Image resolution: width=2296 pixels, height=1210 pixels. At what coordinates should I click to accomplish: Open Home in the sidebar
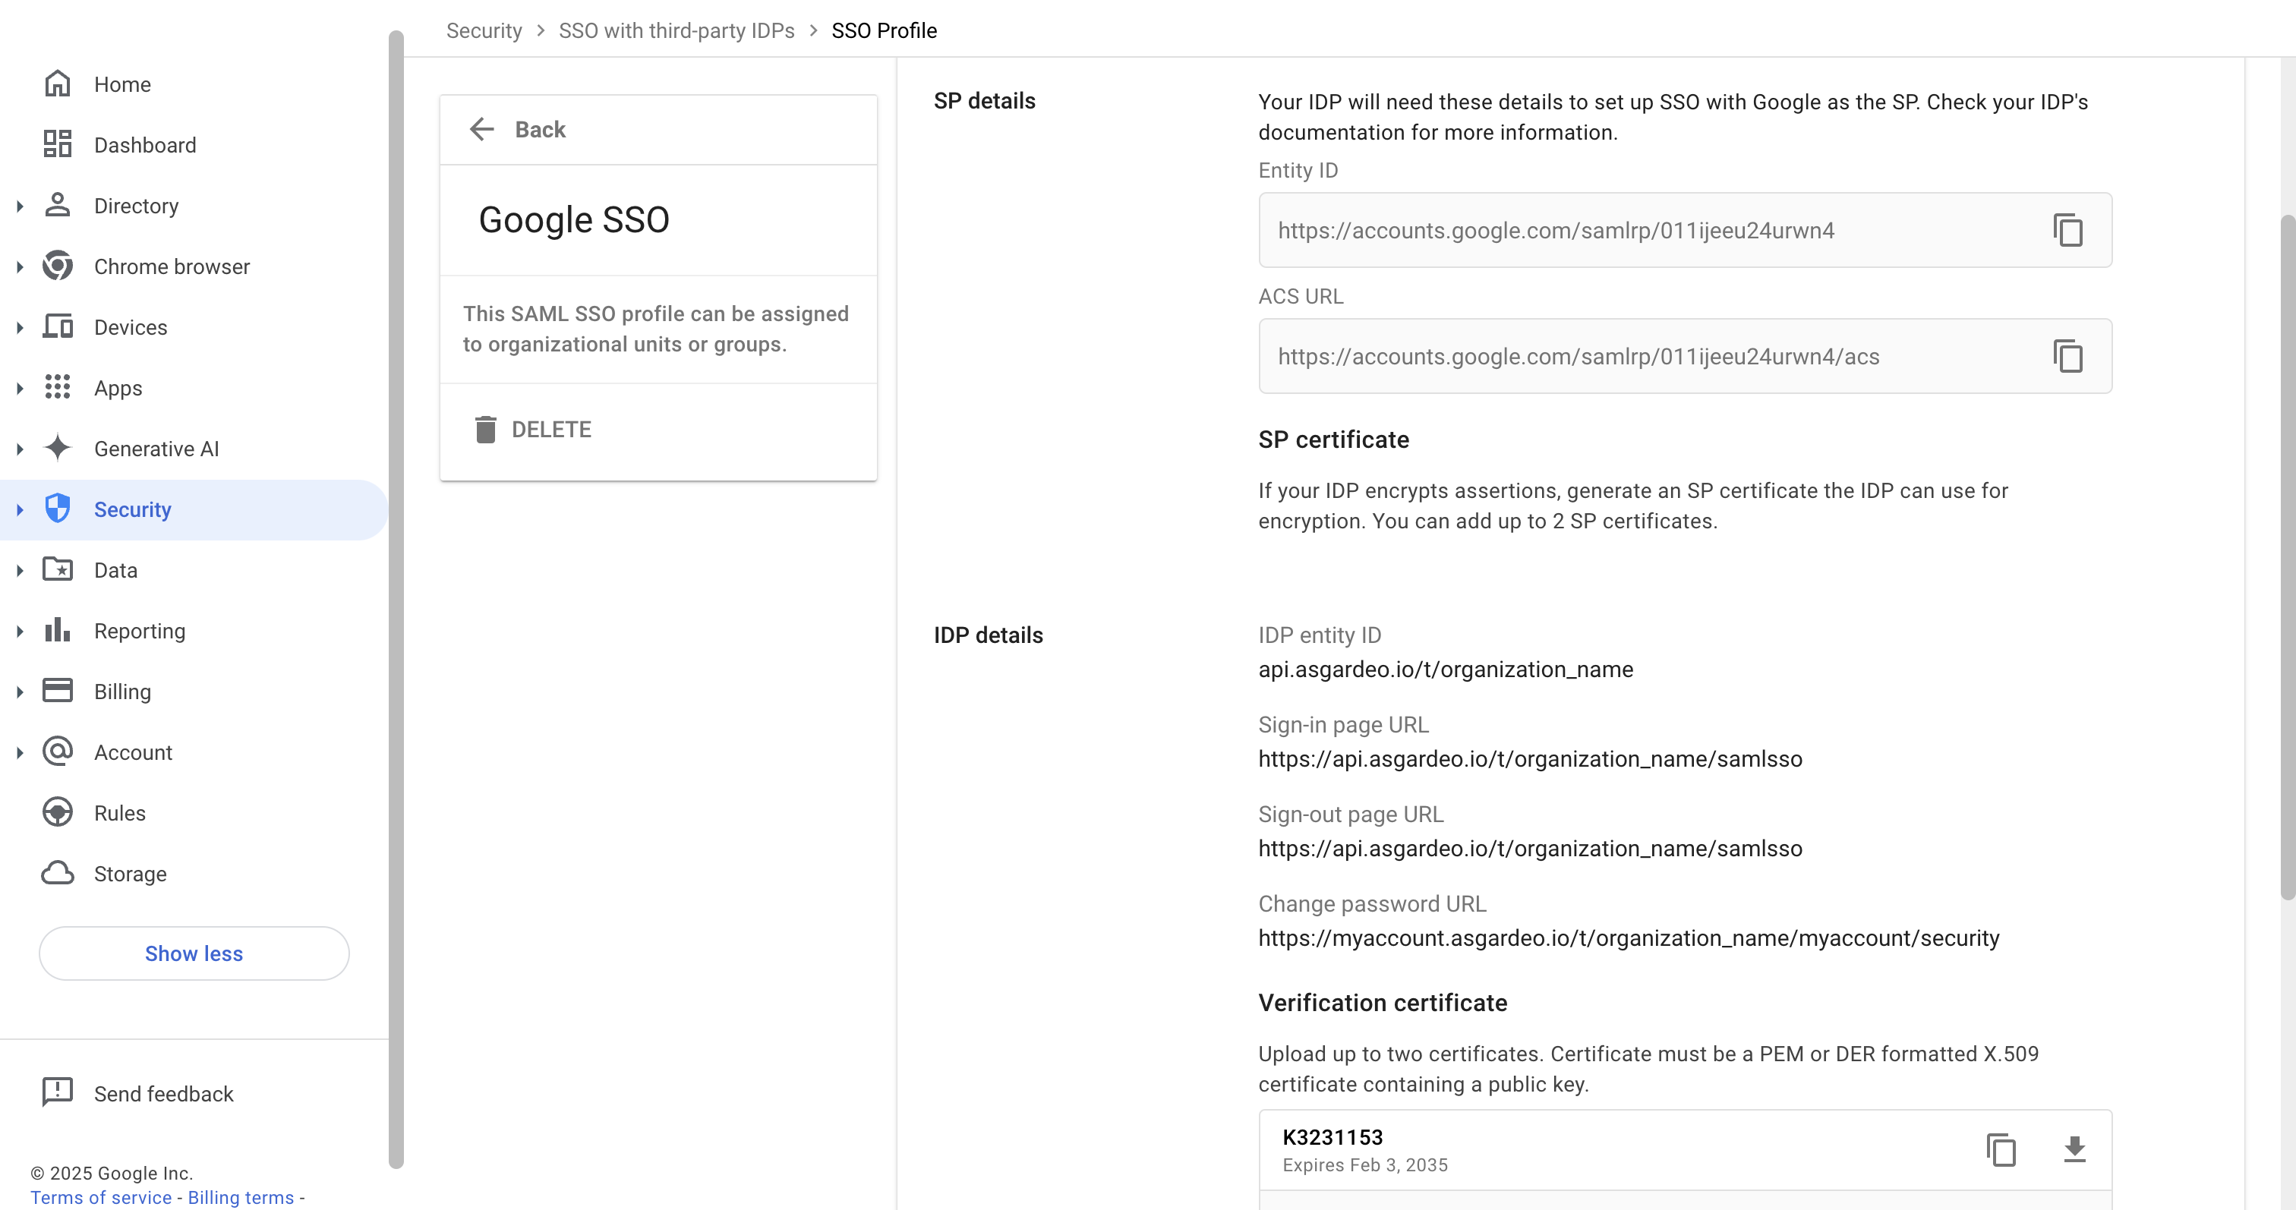194,84
